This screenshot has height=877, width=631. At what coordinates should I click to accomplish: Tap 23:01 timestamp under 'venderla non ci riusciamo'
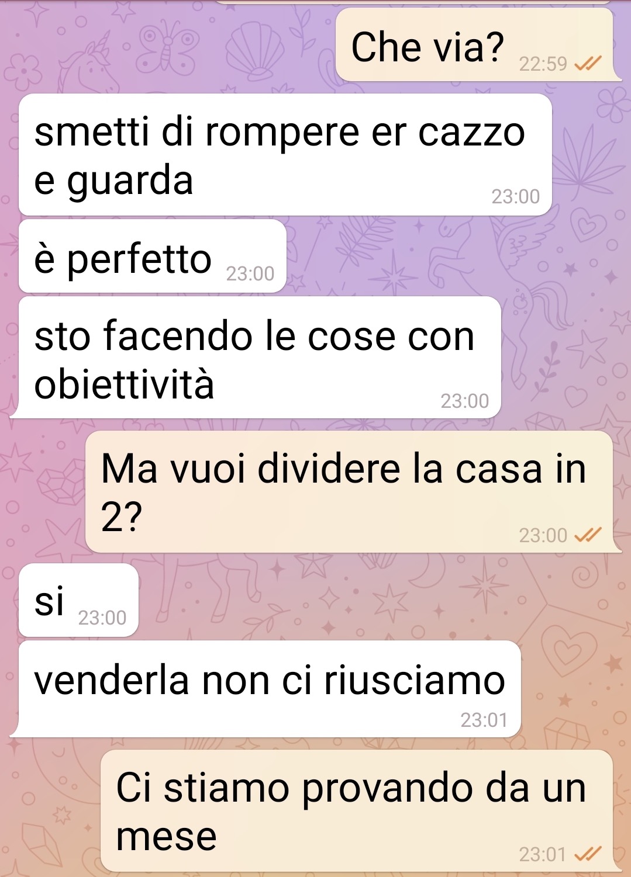(x=484, y=720)
